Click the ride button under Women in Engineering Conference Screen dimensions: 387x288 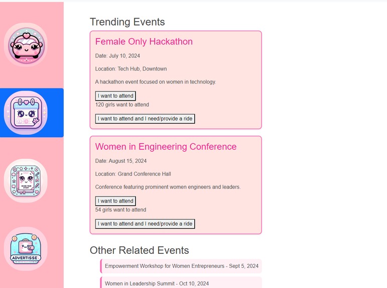point(145,224)
